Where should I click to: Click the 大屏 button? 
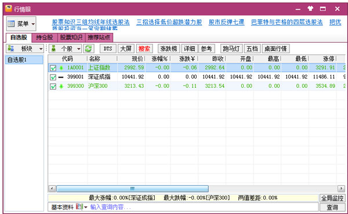coord(126,49)
